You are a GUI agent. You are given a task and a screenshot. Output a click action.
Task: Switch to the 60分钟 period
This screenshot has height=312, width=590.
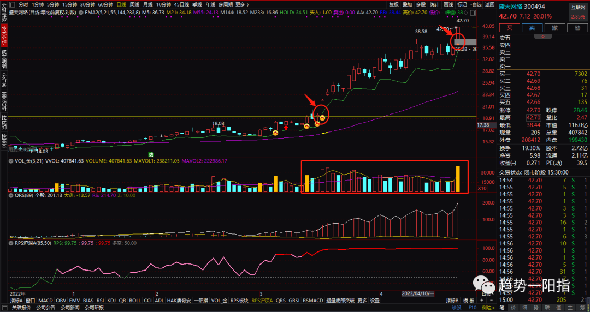tap(105, 4)
